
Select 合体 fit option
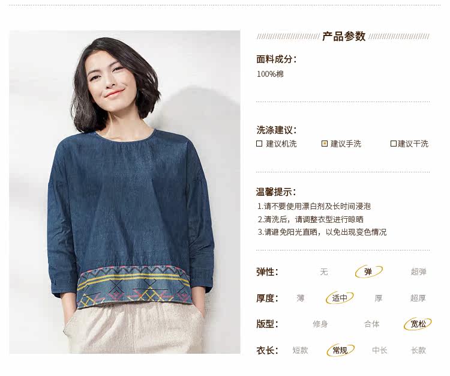click(x=372, y=324)
